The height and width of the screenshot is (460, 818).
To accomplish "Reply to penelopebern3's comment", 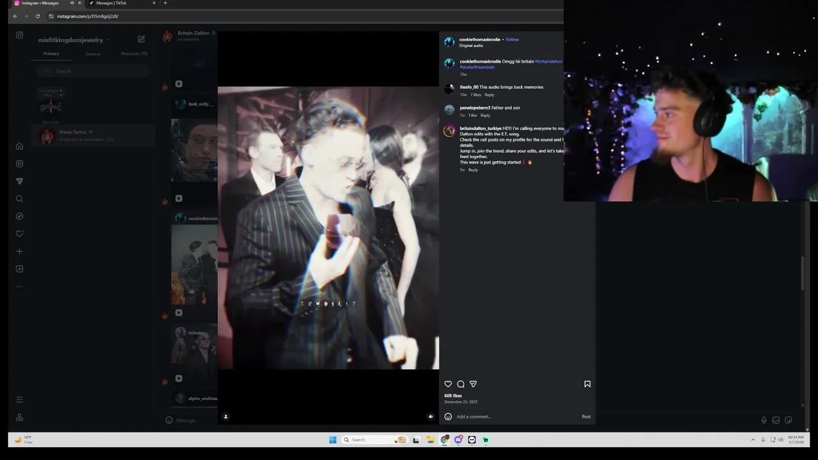I will coord(485,116).
